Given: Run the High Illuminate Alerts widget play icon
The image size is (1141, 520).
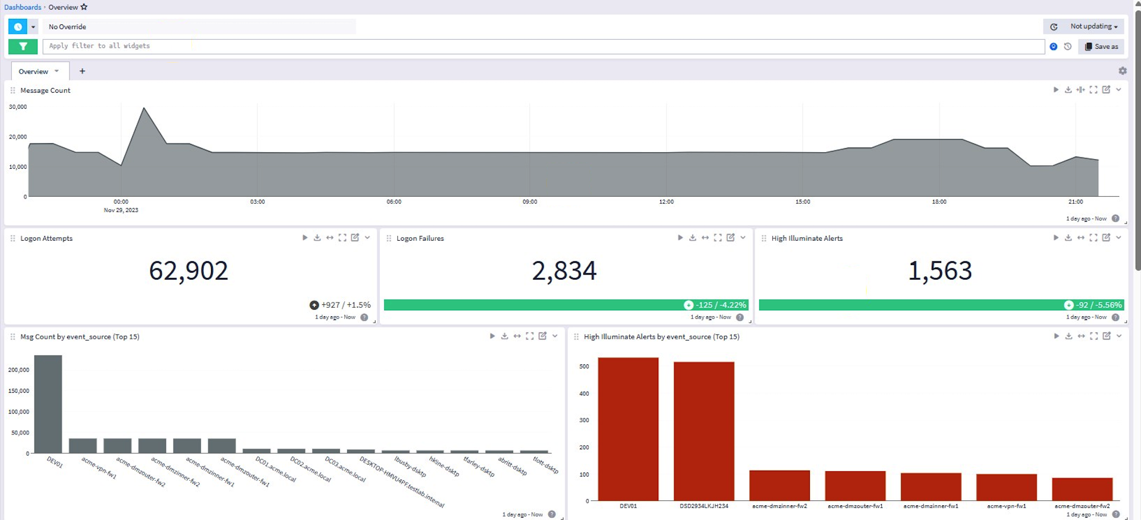Looking at the screenshot, I should [x=1055, y=238].
